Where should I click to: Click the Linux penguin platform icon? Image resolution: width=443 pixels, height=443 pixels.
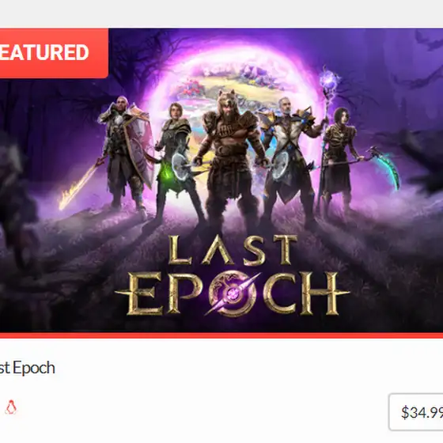tap(11, 407)
